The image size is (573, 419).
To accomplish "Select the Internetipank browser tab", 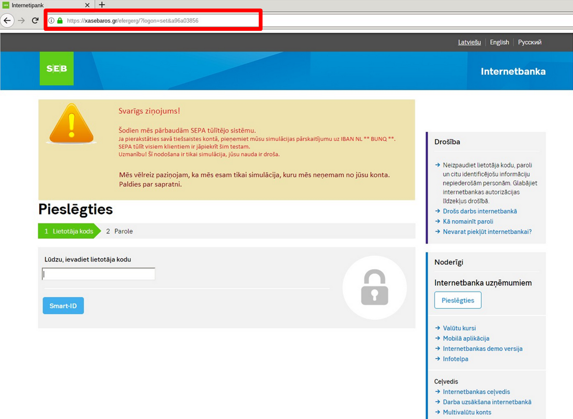I will coord(47,5).
